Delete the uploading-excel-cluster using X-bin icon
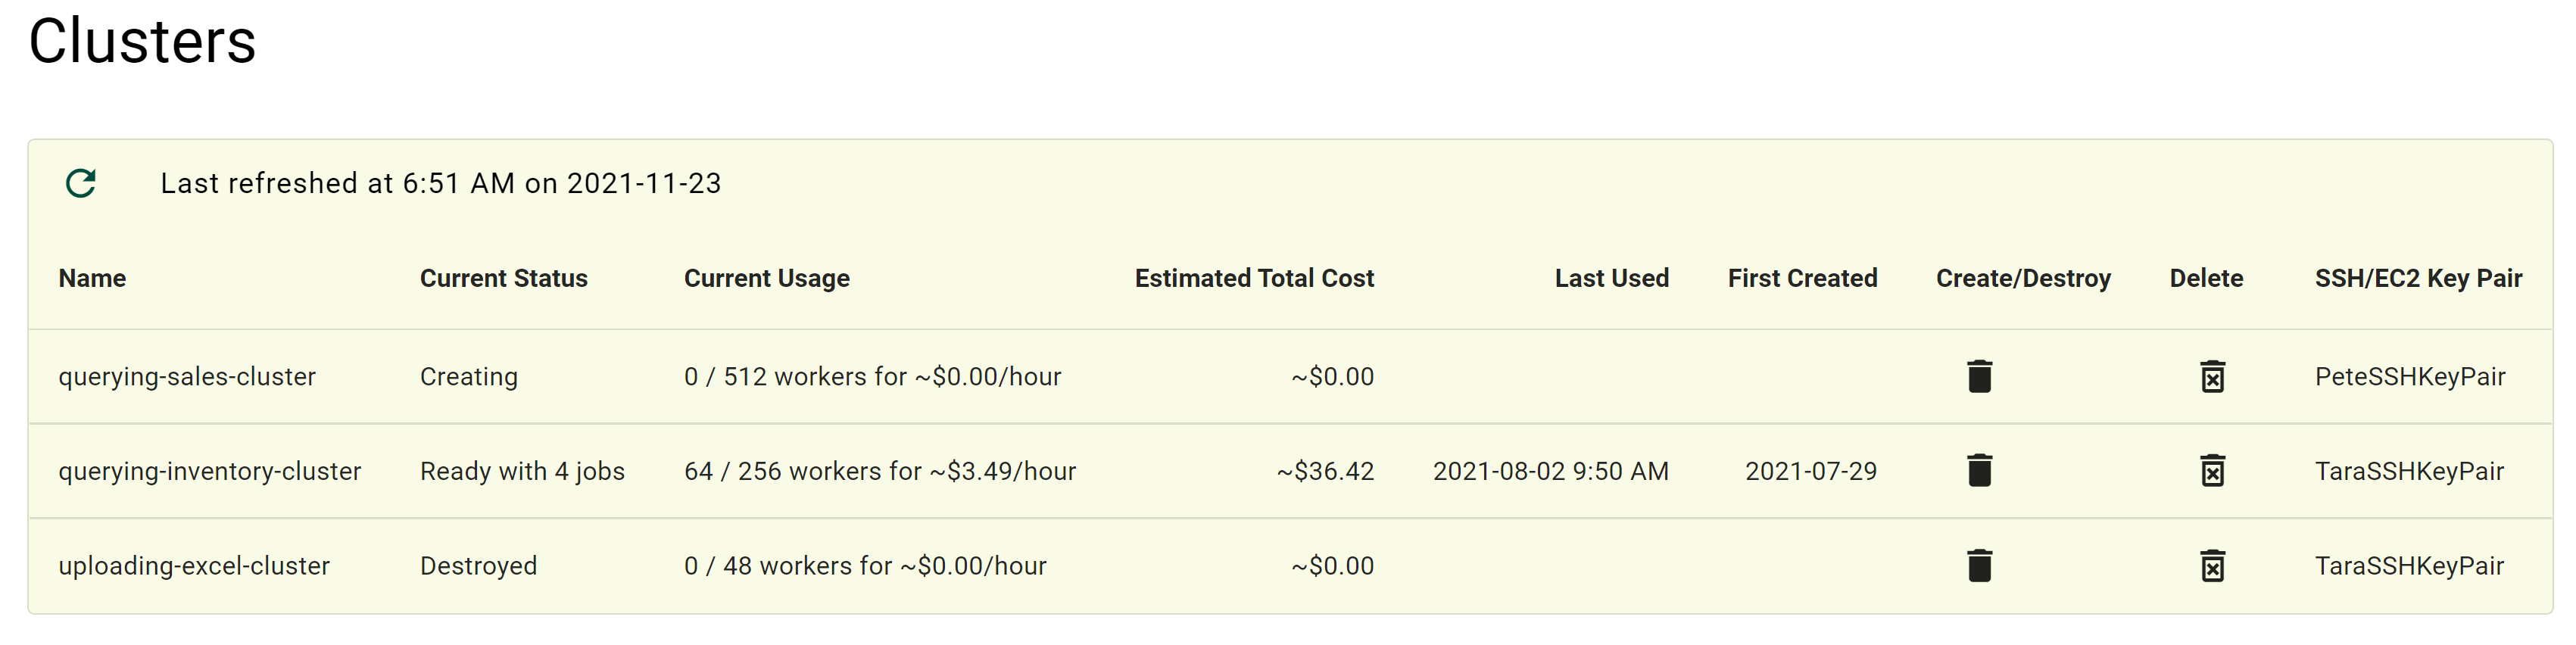The height and width of the screenshot is (645, 2576). click(x=2212, y=566)
